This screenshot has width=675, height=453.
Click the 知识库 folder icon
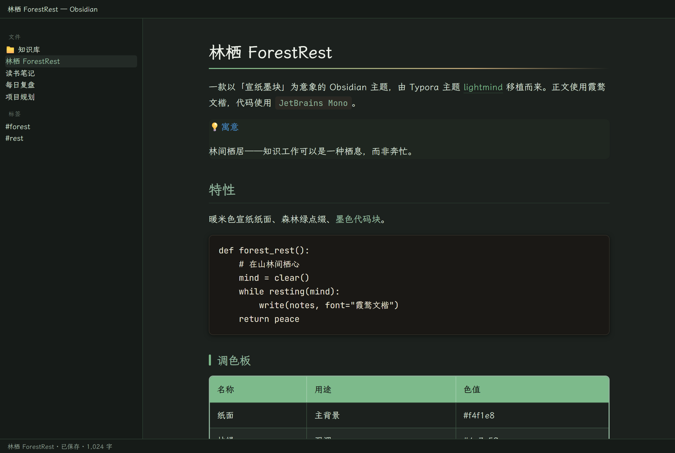coord(10,50)
